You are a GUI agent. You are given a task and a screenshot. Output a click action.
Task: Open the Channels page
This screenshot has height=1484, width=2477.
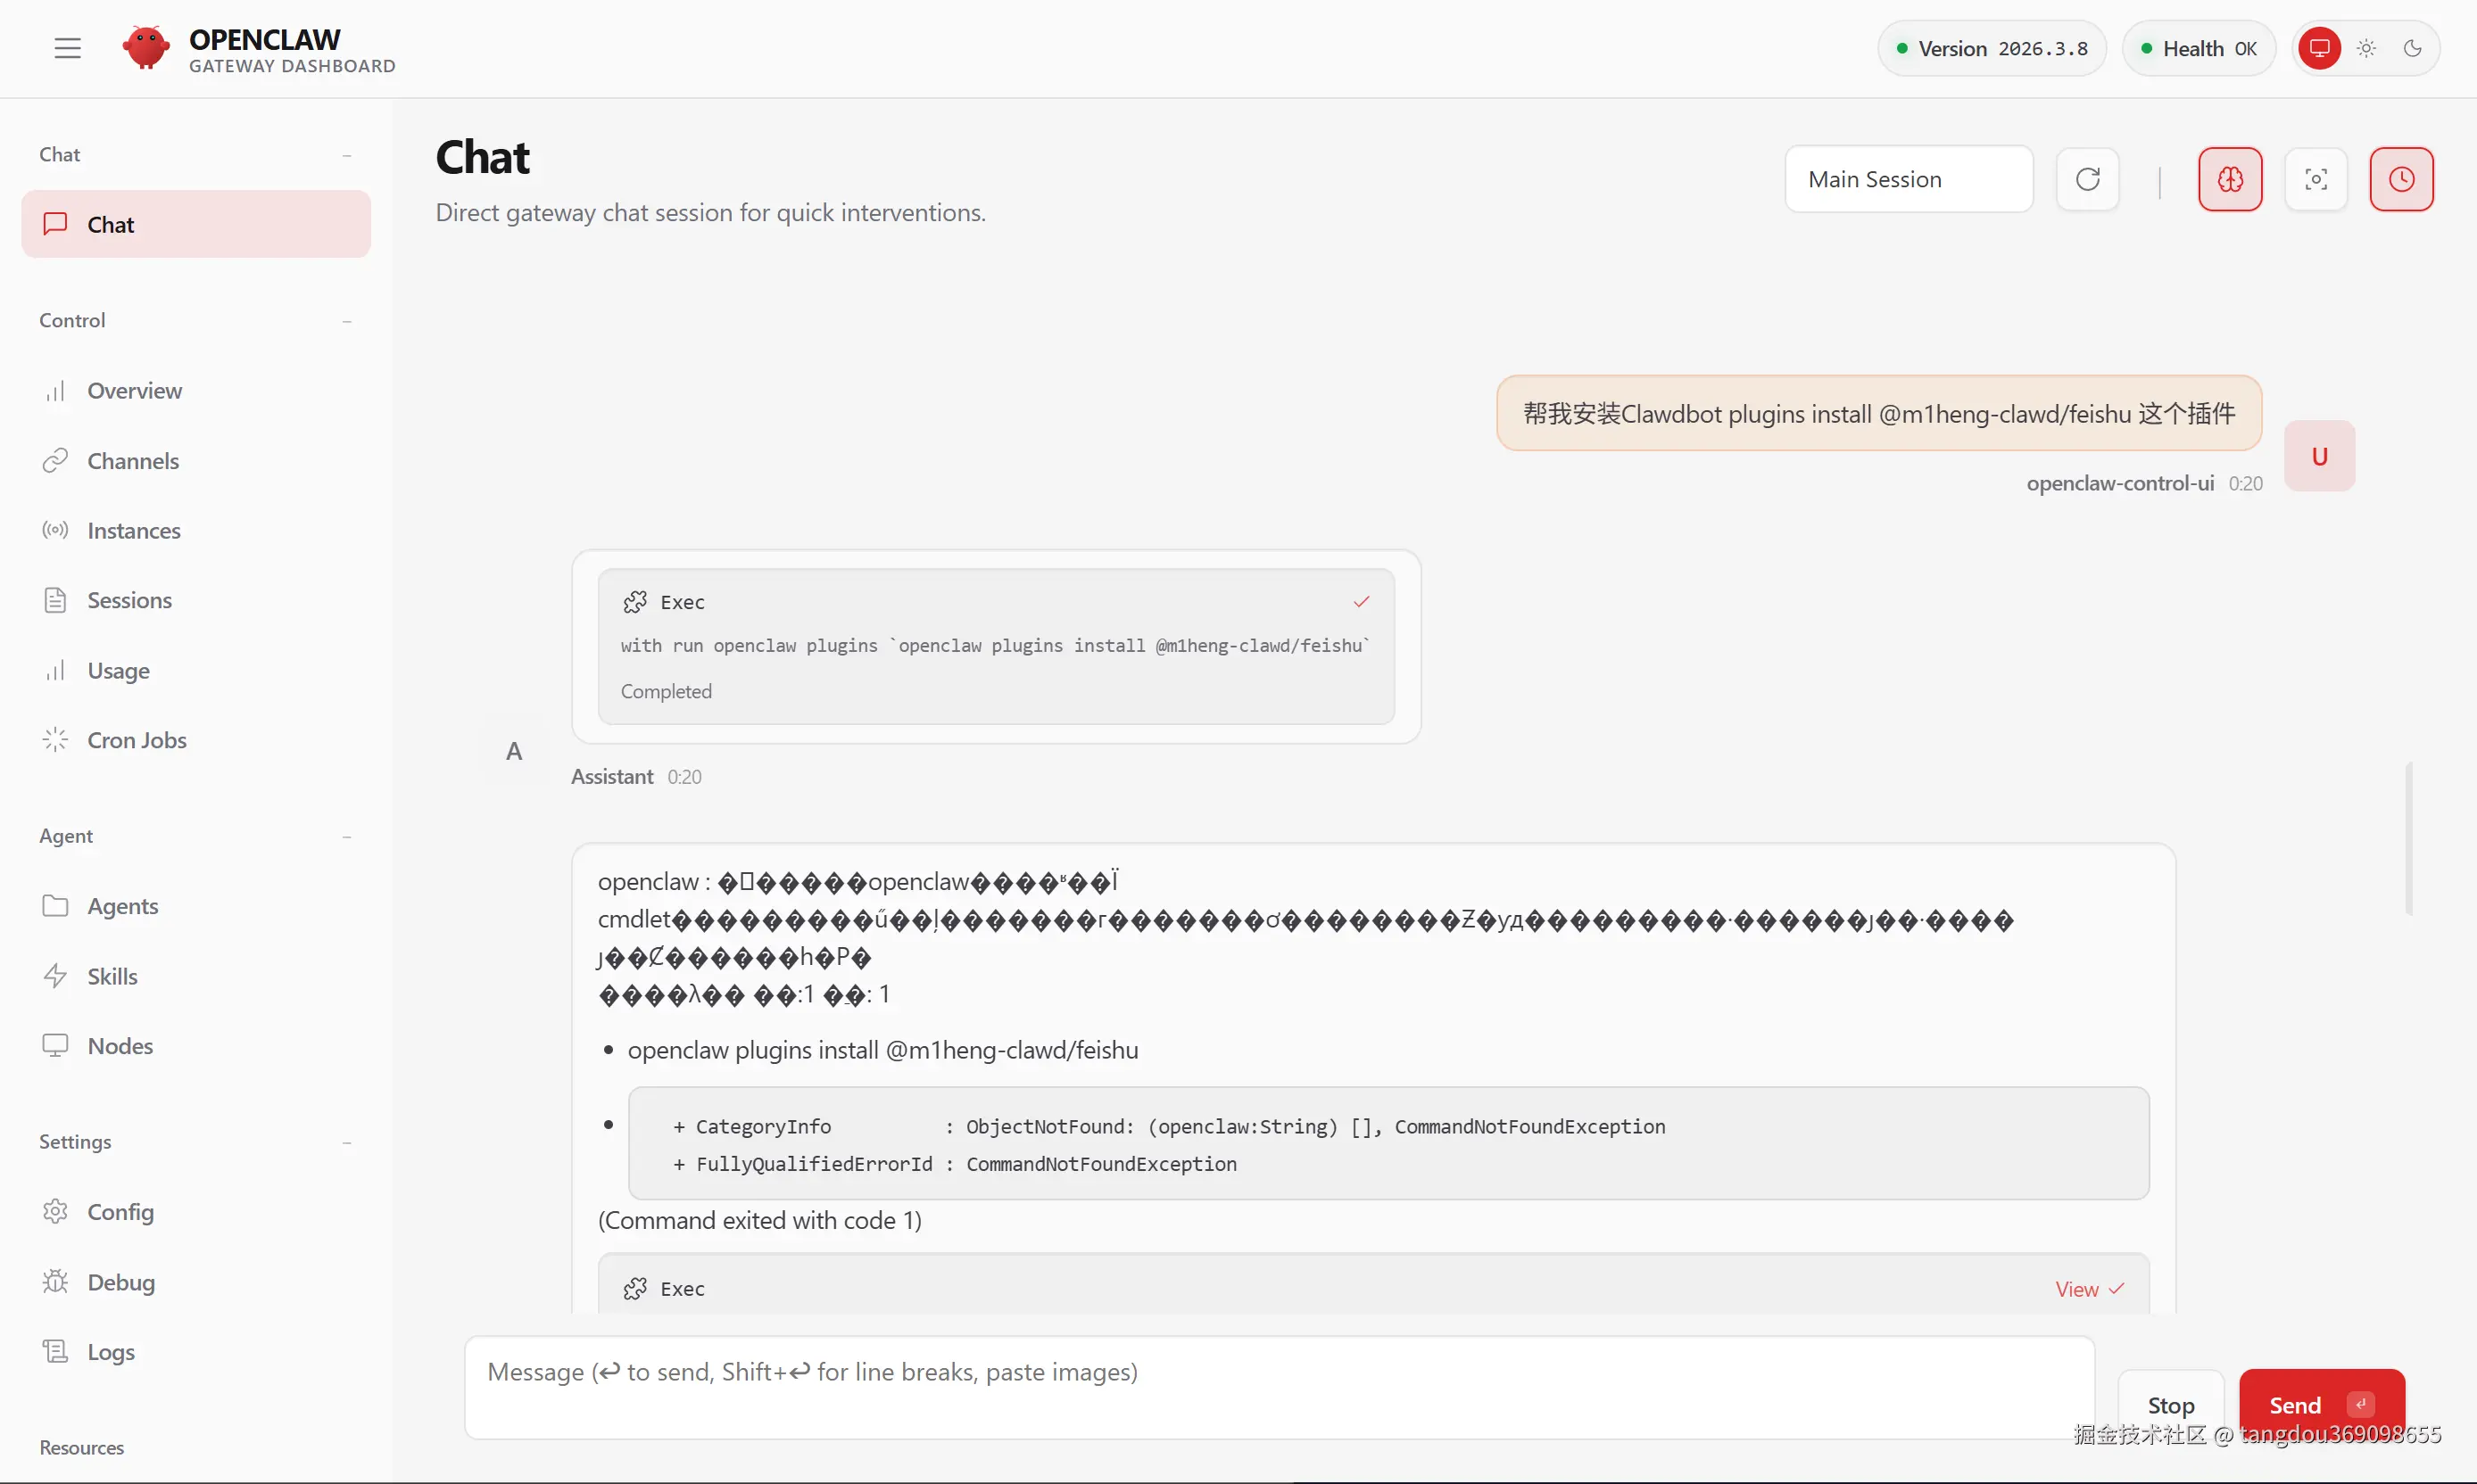pos(133,461)
